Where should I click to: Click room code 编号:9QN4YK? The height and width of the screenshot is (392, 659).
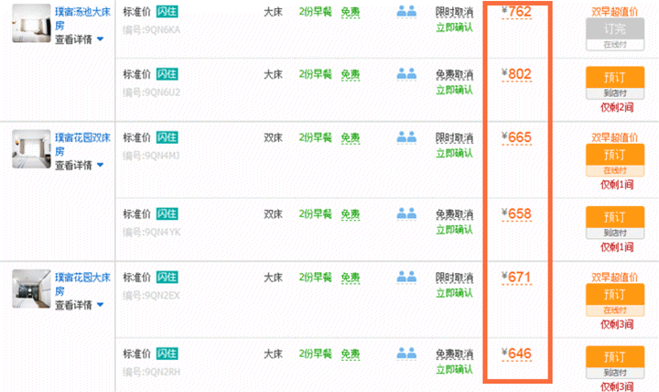tap(151, 232)
